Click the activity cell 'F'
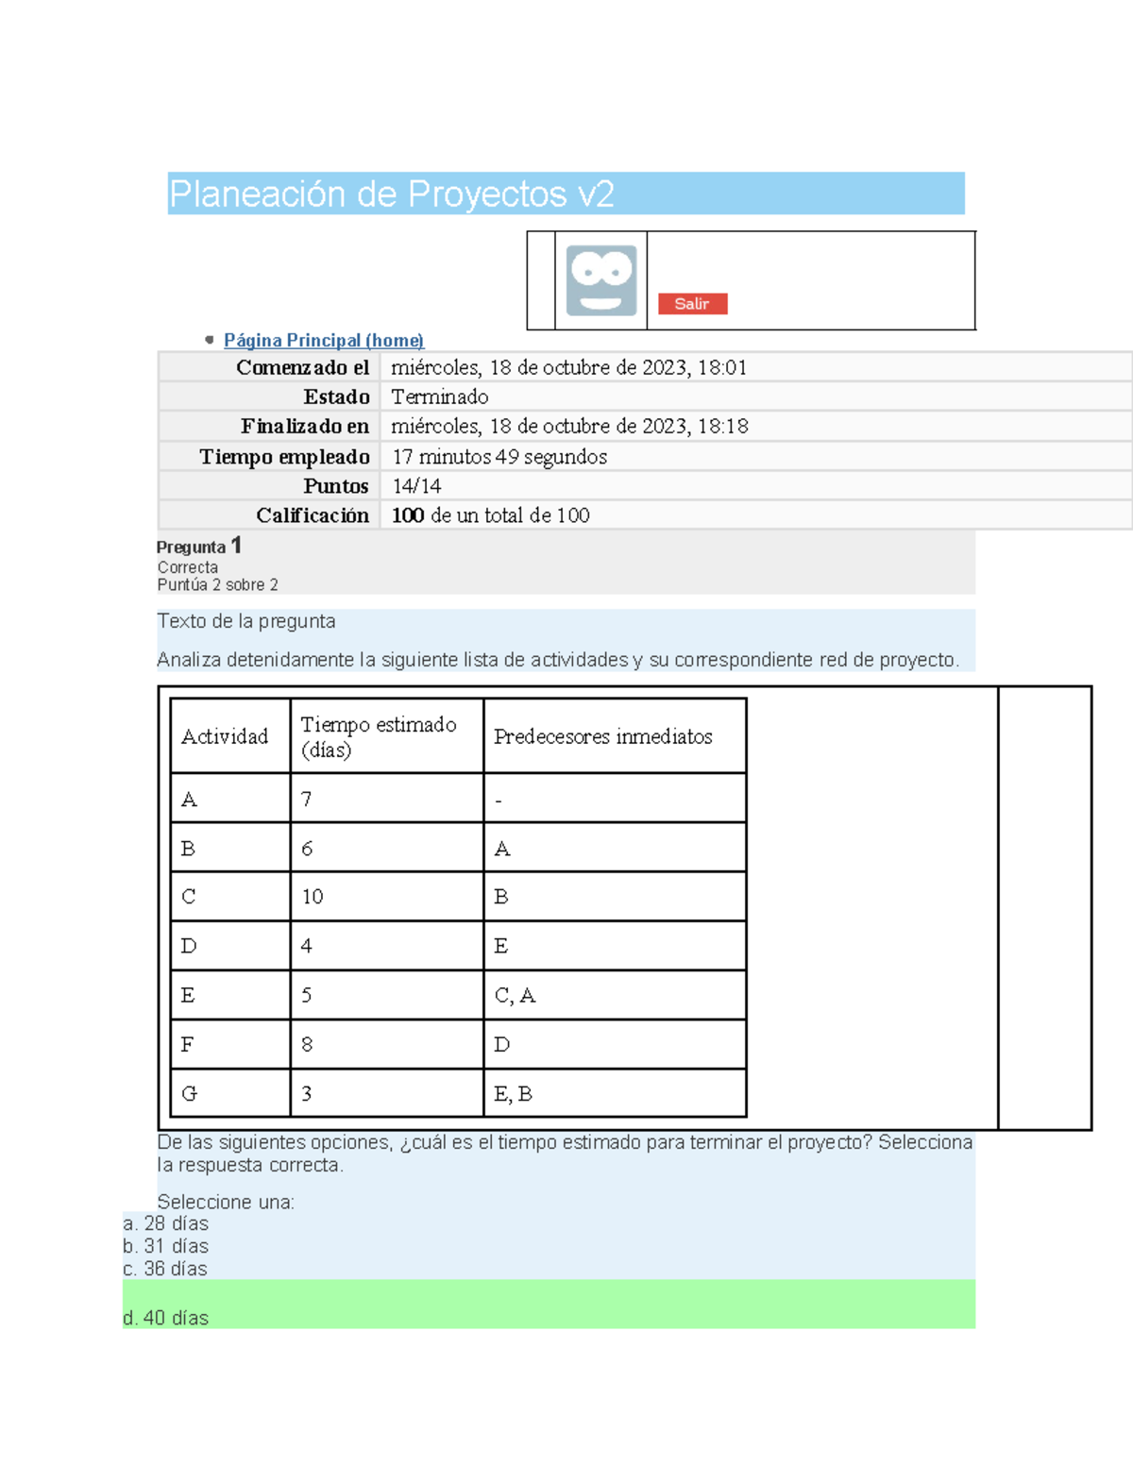 click(x=230, y=1044)
